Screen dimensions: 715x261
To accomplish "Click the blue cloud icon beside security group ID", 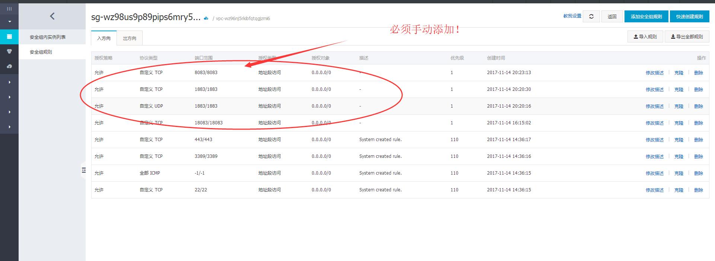I will click(x=206, y=18).
